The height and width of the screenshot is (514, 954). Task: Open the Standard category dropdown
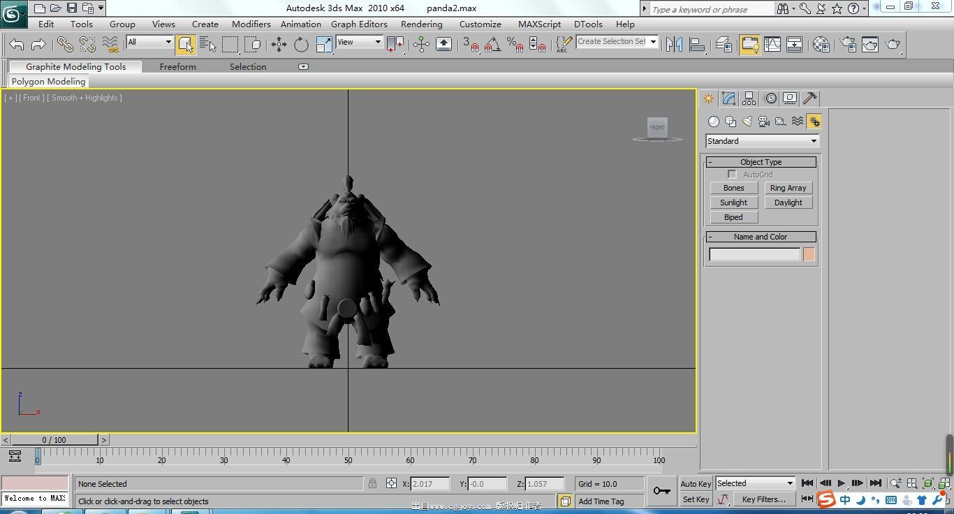762,141
